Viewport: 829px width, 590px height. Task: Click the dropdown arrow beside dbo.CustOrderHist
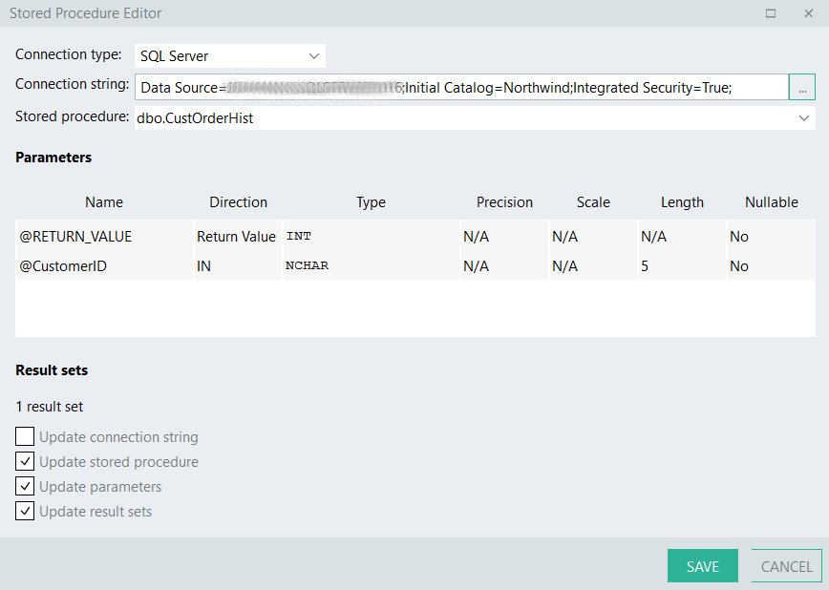coord(803,117)
